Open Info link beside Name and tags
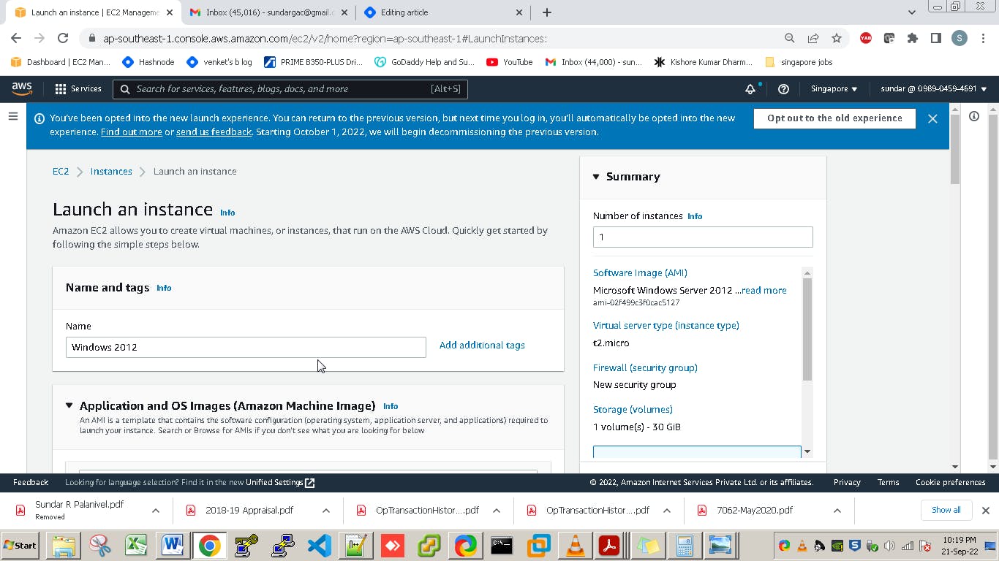This screenshot has width=999, height=561. (164, 288)
